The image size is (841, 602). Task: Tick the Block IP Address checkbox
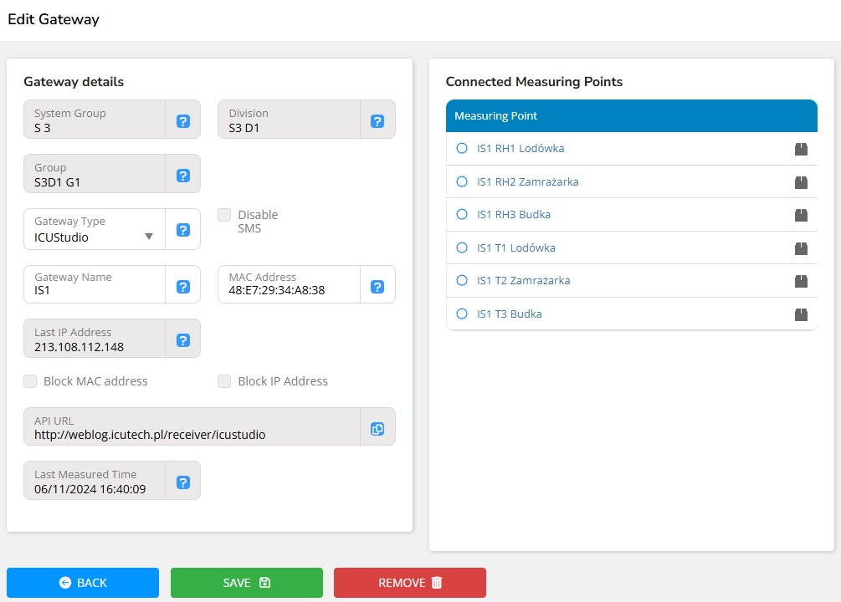224,381
